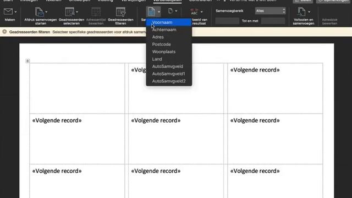Select Voornaam from the field list

click(169, 22)
